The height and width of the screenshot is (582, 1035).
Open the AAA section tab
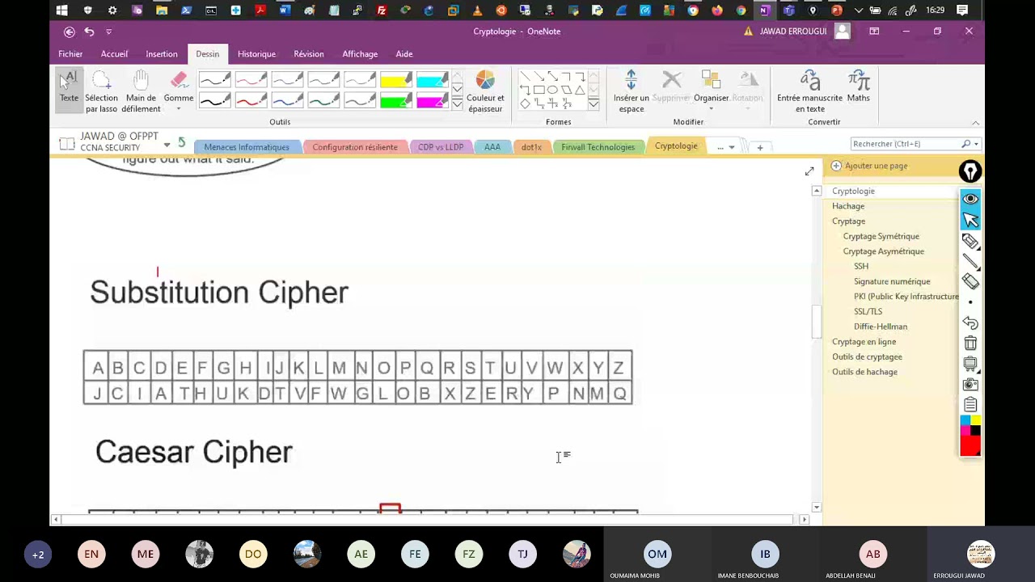(492, 147)
